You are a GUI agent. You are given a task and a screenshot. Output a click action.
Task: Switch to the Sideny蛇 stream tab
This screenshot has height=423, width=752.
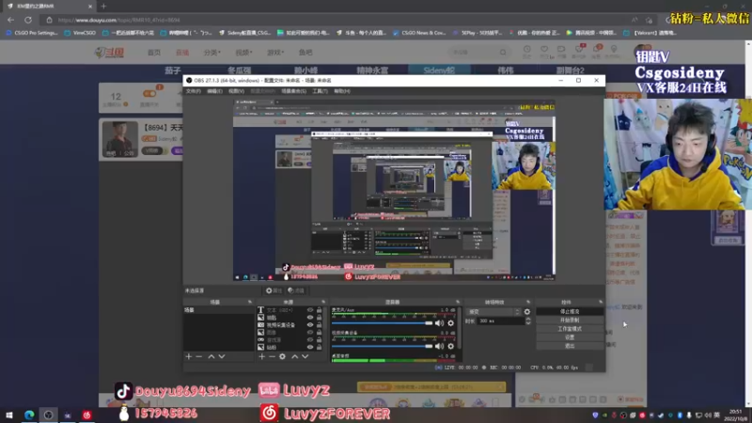pos(439,70)
